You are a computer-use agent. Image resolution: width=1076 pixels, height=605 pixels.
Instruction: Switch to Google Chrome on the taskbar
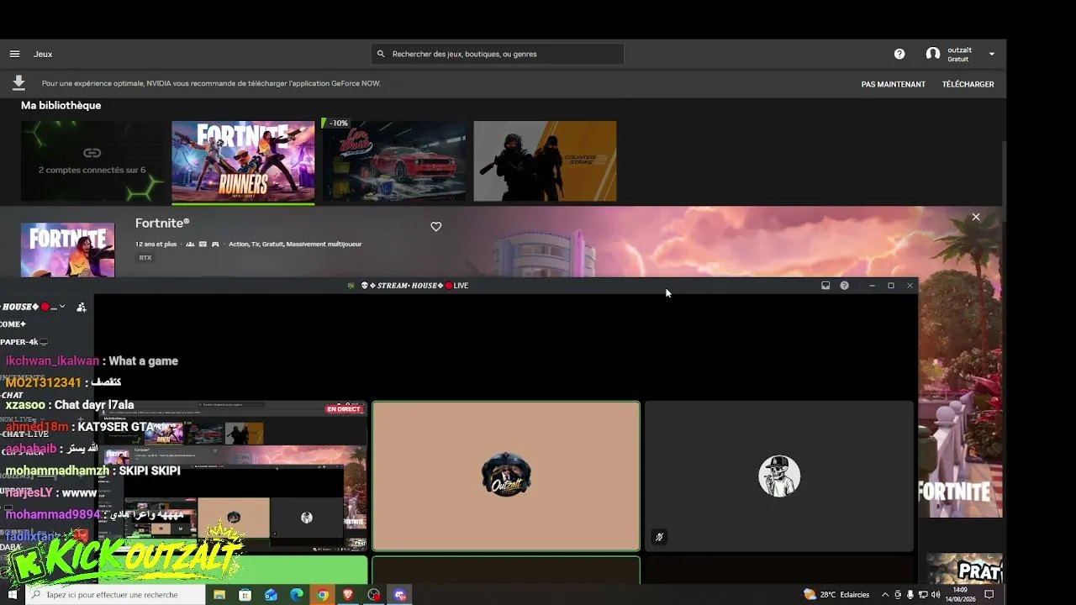pos(322,595)
